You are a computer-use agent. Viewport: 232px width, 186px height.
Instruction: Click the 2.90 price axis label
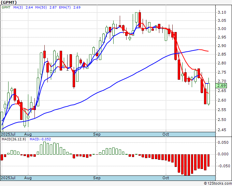coord(222,46)
